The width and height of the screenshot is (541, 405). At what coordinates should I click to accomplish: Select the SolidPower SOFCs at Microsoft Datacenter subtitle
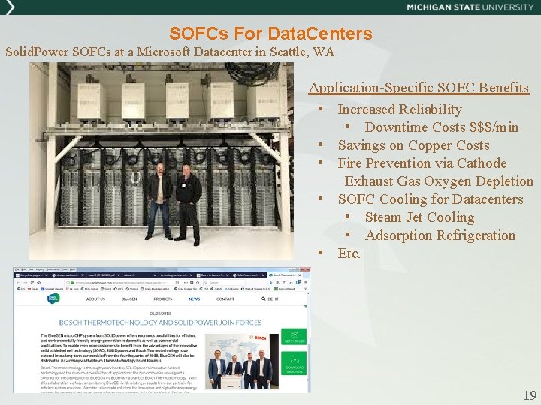[x=170, y=52]
